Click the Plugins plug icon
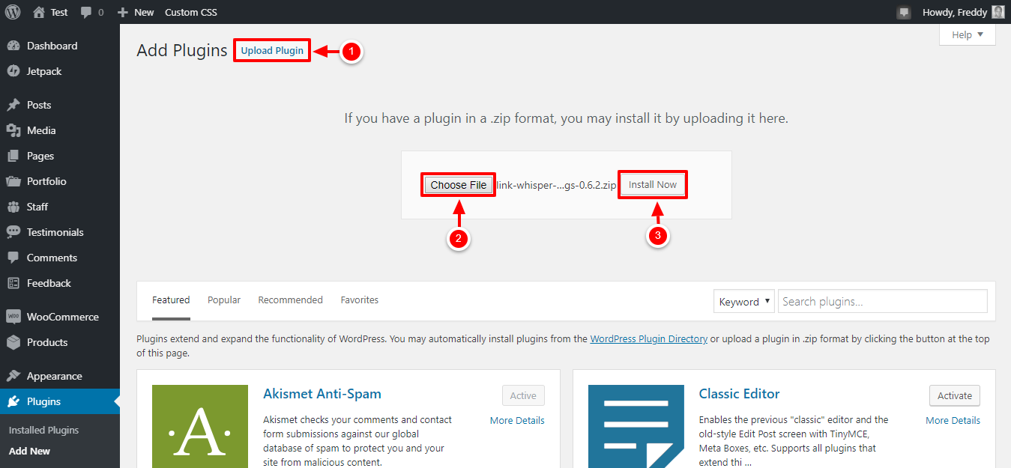This screenshot has height=468, width=1011. (13, 401)
